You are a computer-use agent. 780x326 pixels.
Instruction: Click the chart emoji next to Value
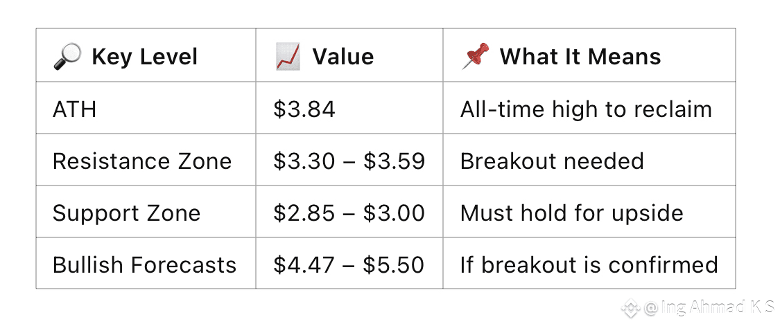288,55
